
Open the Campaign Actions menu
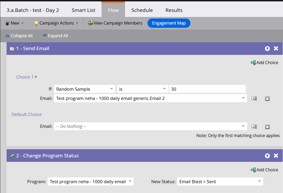coord(56,23)
